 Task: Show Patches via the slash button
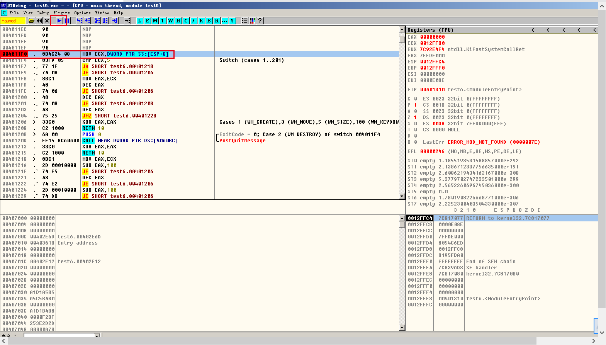coord(194,21)
